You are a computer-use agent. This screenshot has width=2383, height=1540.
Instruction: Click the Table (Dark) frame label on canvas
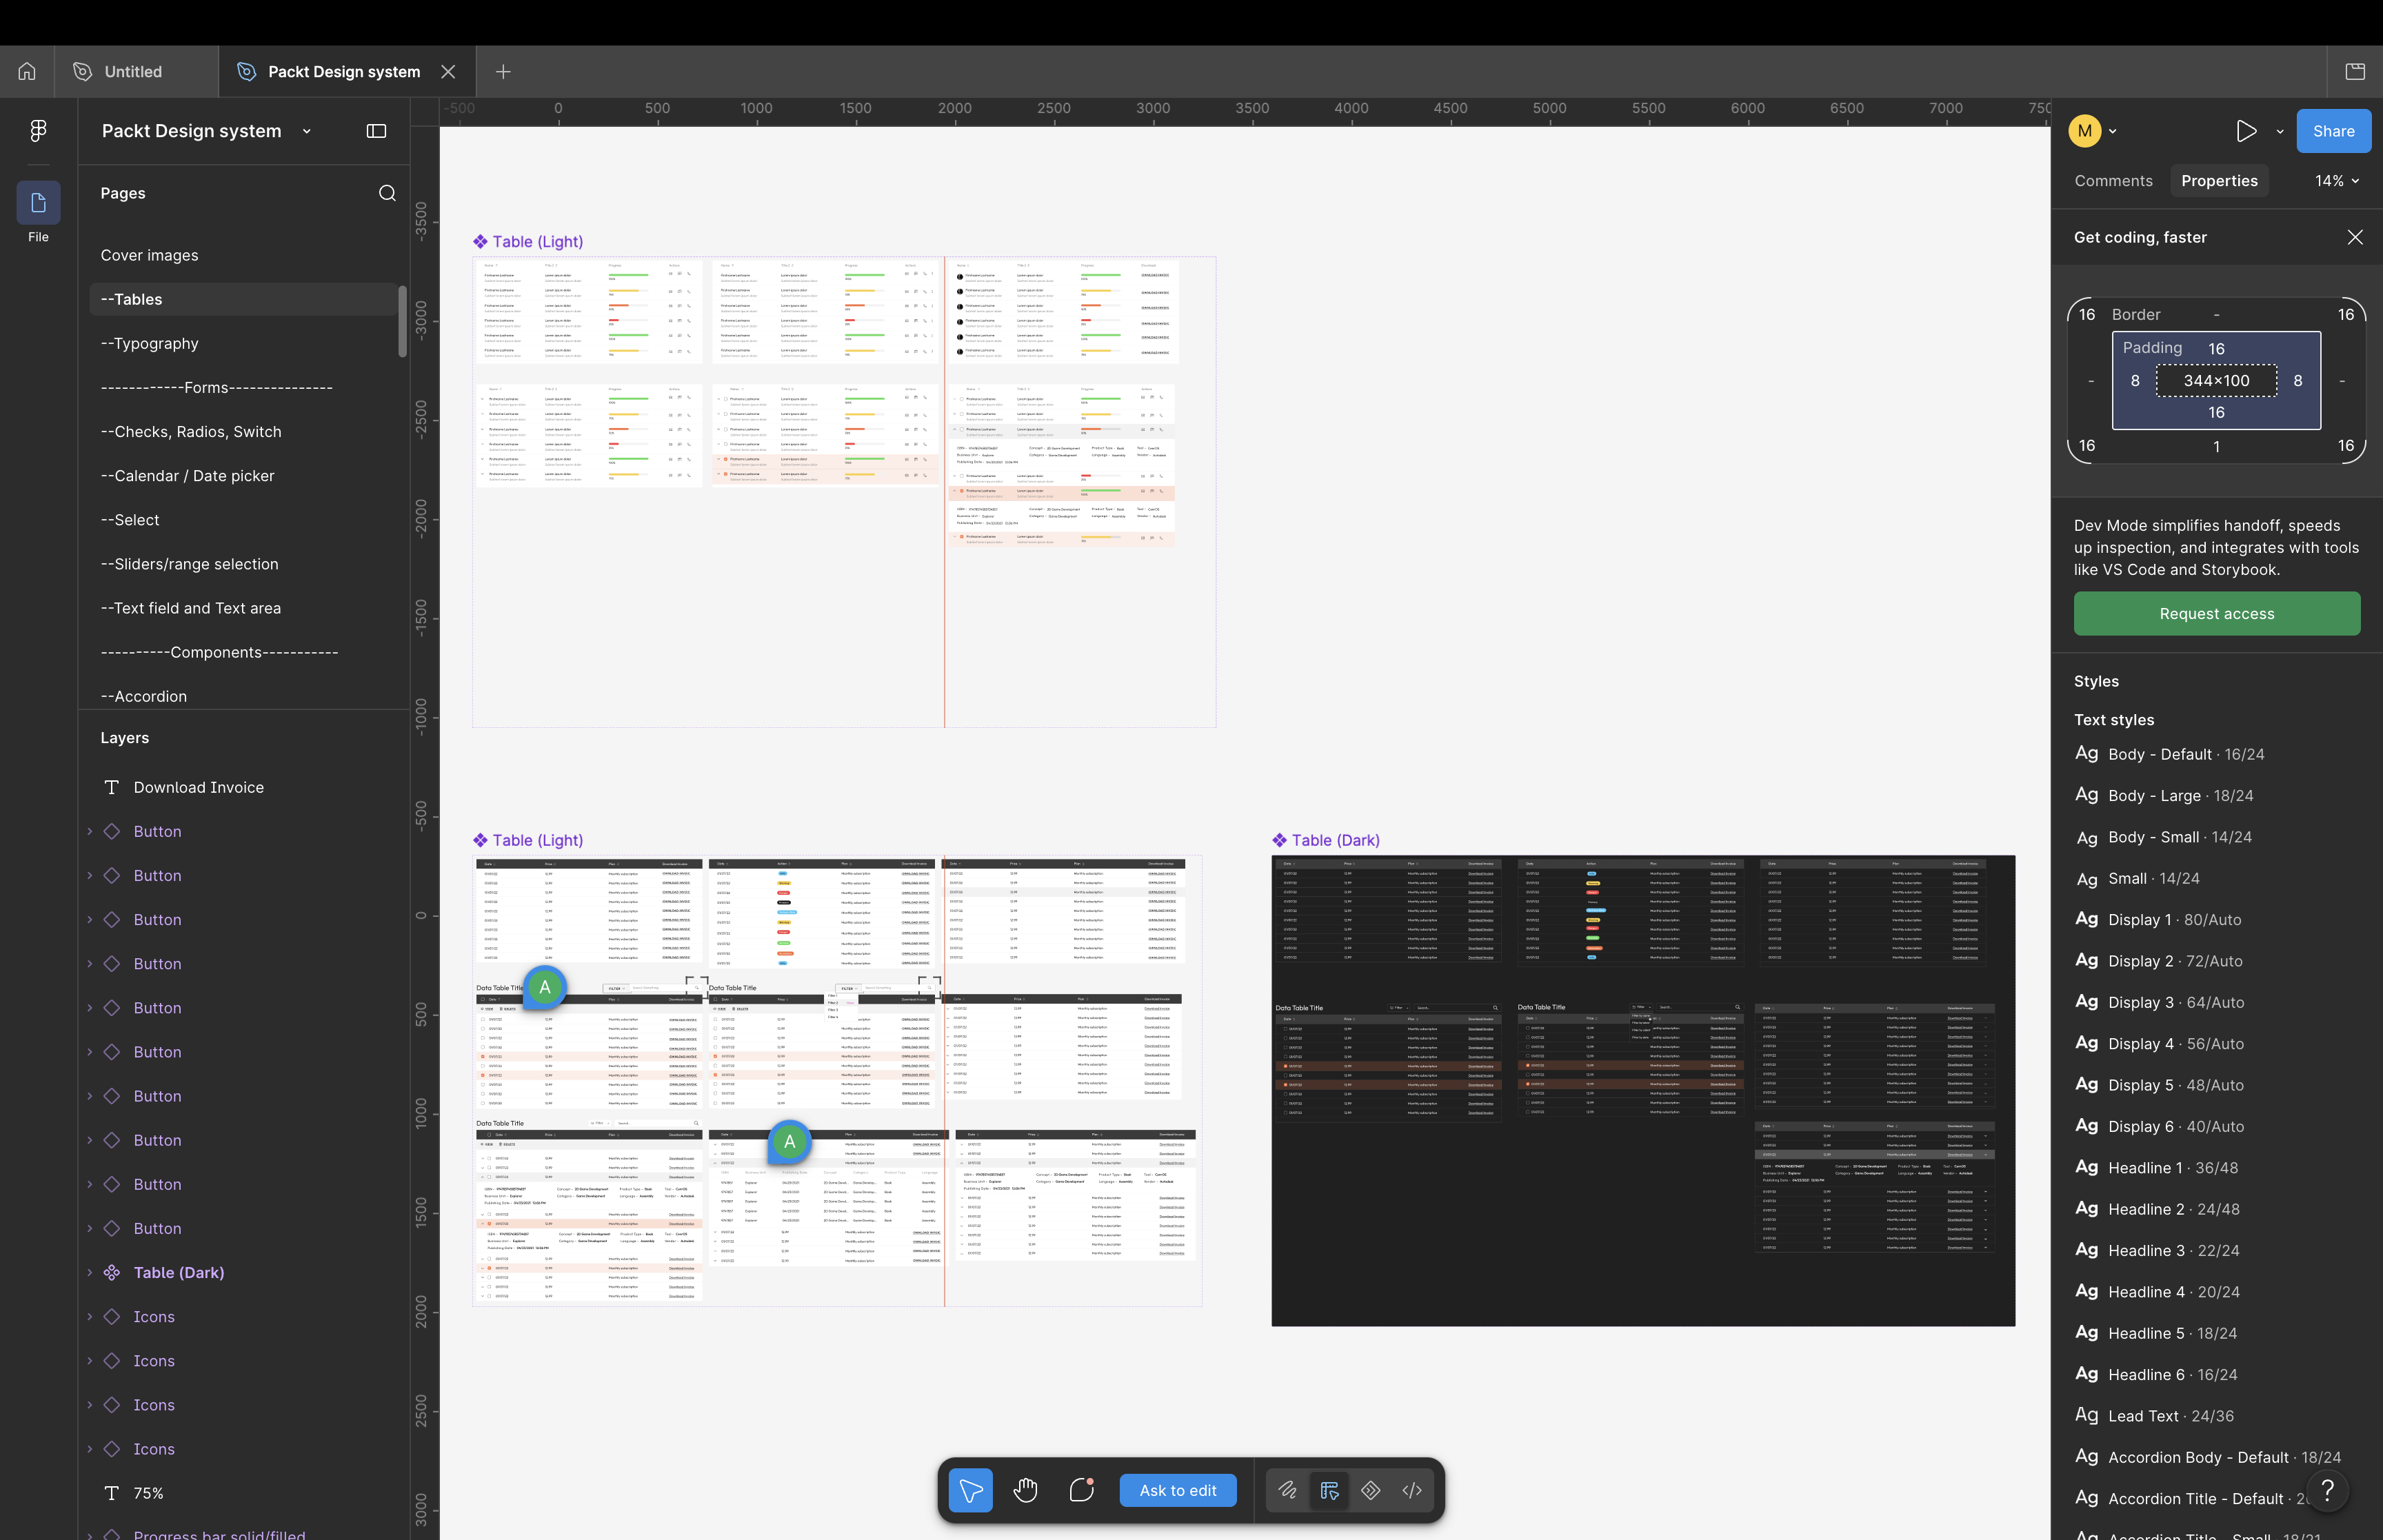1326,840
